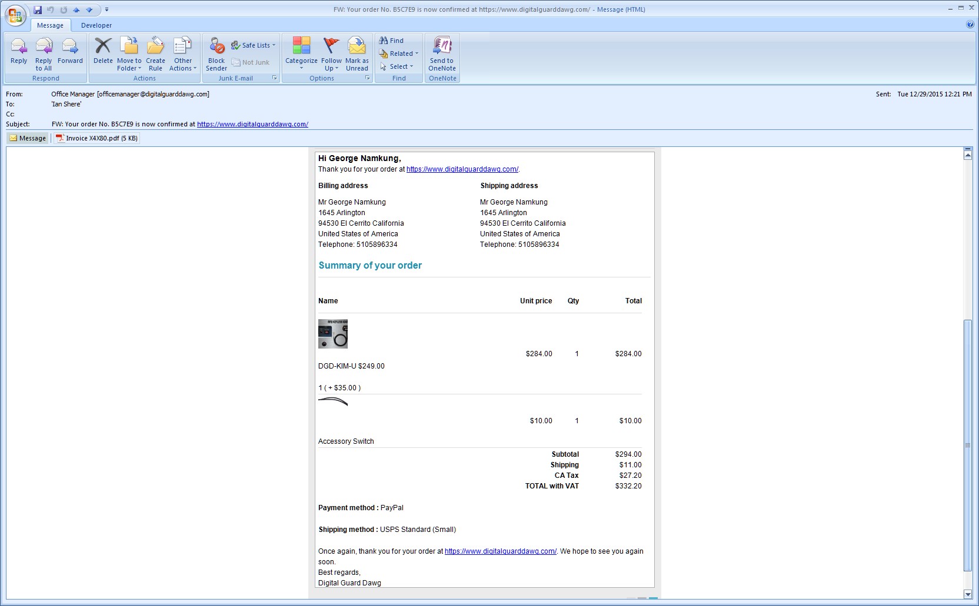This screenshot has height=606, width=979.
Task: Click the "Unit price" column header
Action: pos(536,301)
